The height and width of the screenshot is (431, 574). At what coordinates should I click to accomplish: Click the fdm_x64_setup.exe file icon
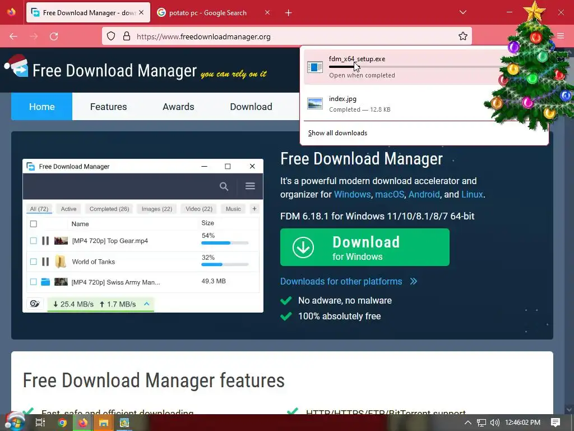tap(315, 67)
